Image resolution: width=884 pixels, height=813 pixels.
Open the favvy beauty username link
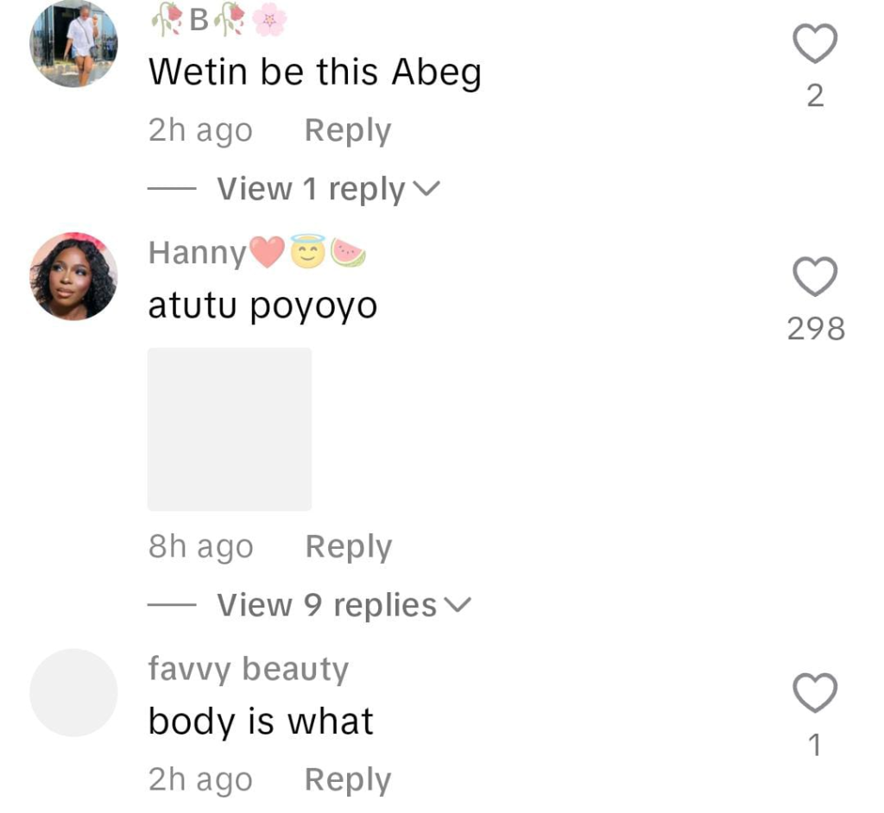249,669
